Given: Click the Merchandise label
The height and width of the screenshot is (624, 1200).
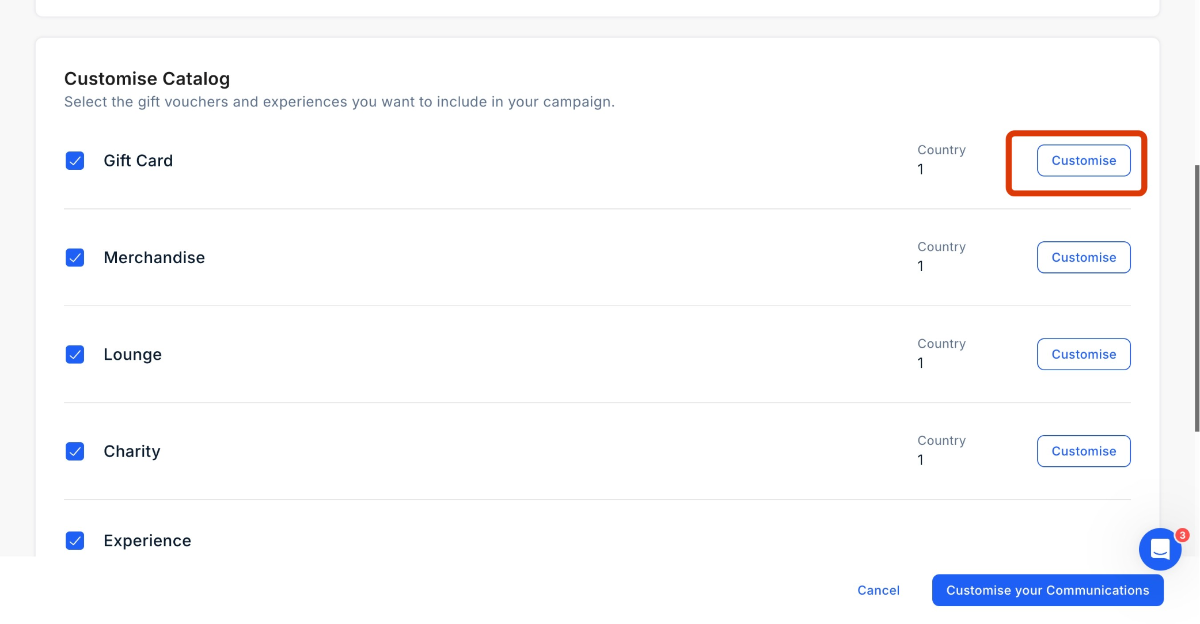Looking at the screenshot, I should [154, 257].
